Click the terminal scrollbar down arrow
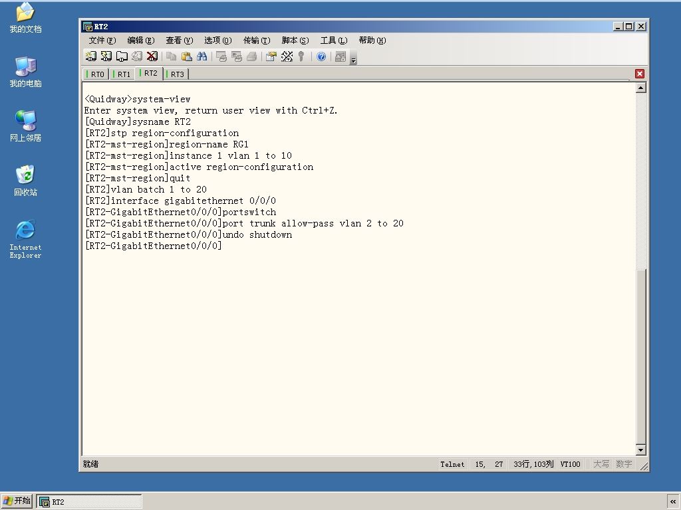Image resolution: width=681 pixels, height=510 pixels. tap(640, 450)
